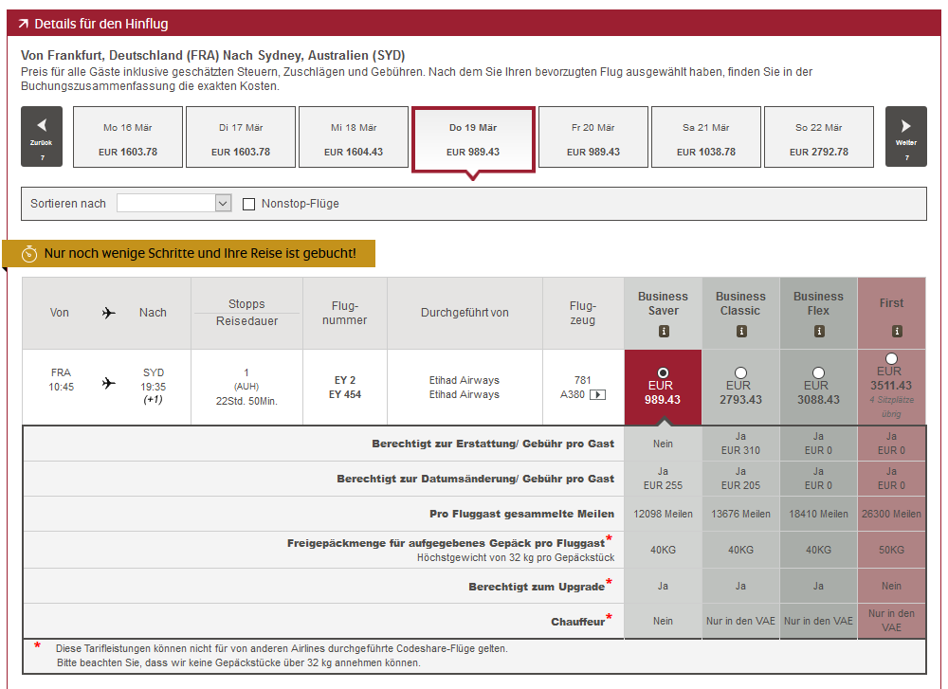The height and width of the screenshot is (689, 948).
Task: Enable the Nonstop-Flüge checkbox
Action: click(249, 204)
